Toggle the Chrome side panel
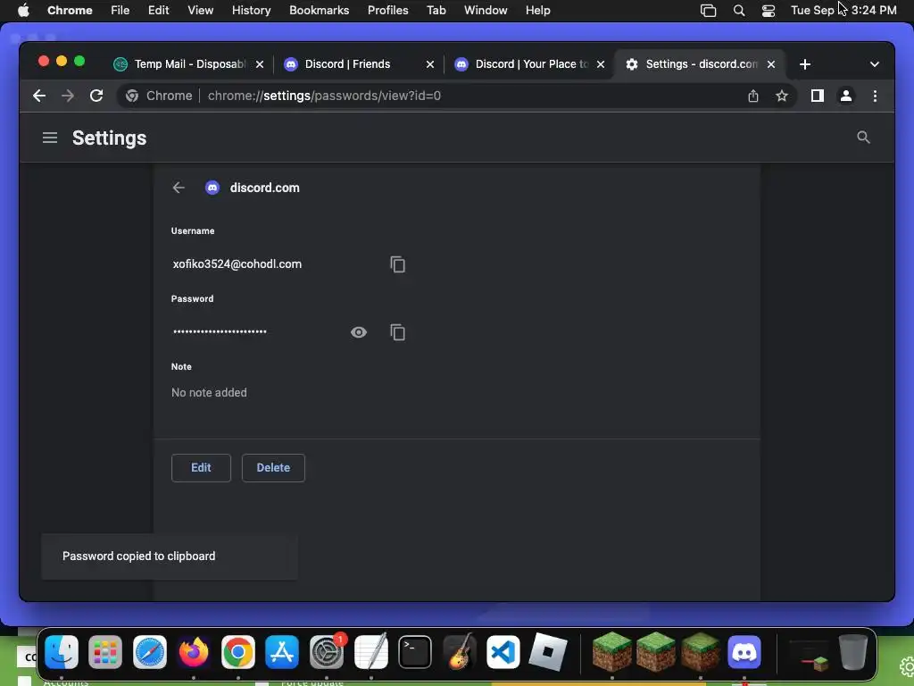The width and height of the screenshot is (914, 686). tap(818, 96)
